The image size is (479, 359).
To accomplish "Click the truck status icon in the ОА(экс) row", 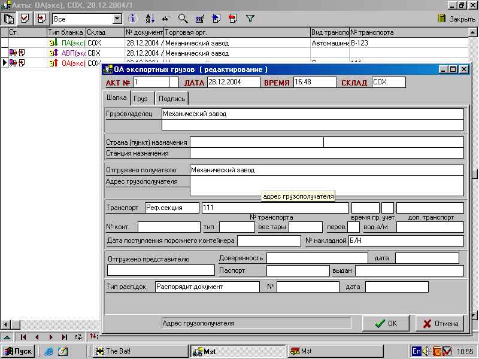I will [x=13, y=63].
